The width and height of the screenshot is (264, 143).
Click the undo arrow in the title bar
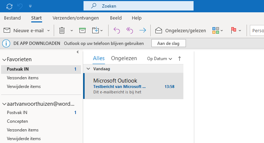[x=20, y=7]
